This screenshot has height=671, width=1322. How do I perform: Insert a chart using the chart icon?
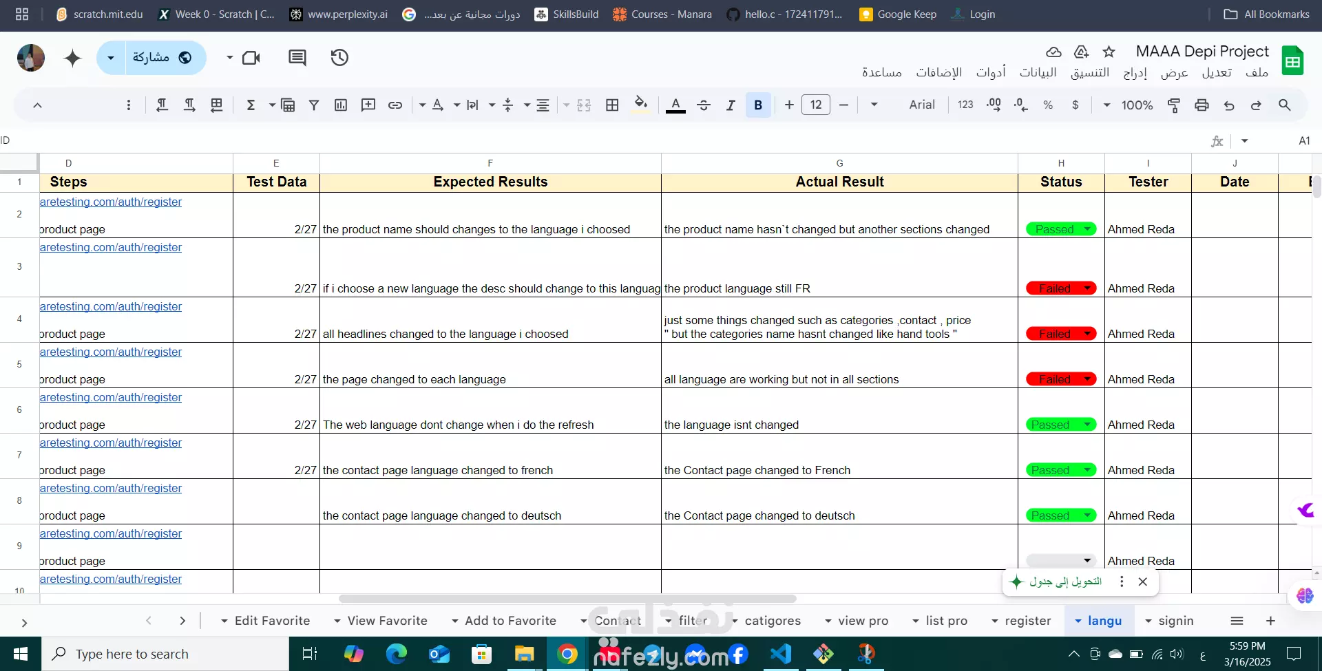point(341,105)
